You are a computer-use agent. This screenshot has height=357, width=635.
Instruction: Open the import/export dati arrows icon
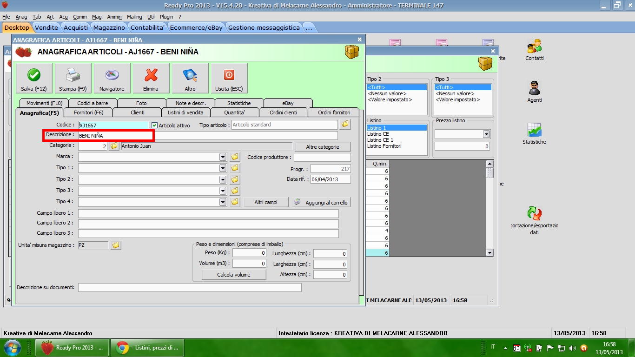pyautogui.click(x=534, y=221)
